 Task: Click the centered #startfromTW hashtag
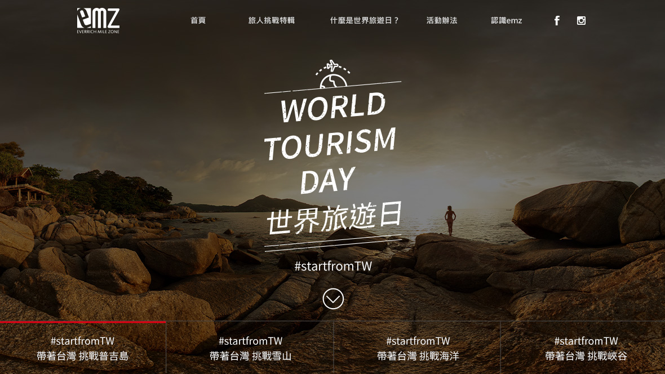tap(333, 266)
